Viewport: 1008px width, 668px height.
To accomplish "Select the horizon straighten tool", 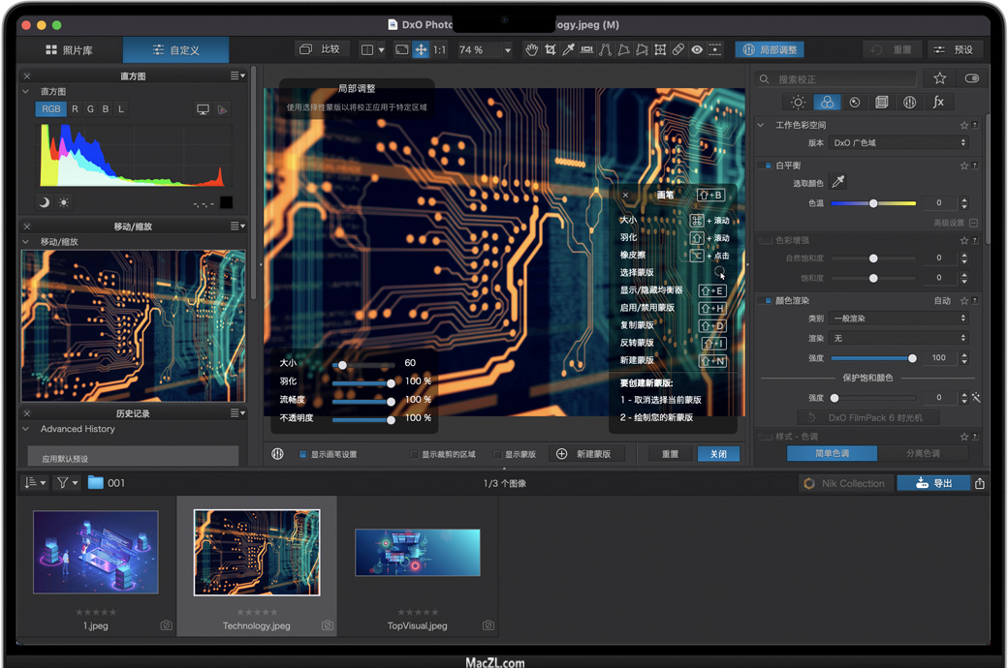I will point(586,49).
